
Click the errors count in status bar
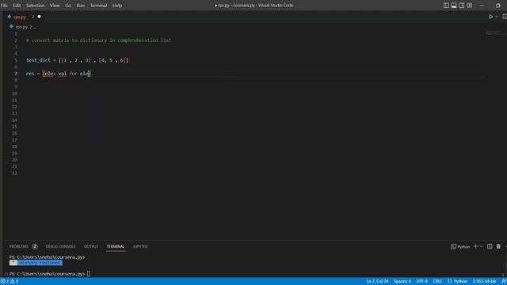click(5, 282)
